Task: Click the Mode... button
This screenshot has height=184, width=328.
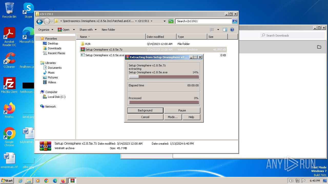Action: pos(172,117)
